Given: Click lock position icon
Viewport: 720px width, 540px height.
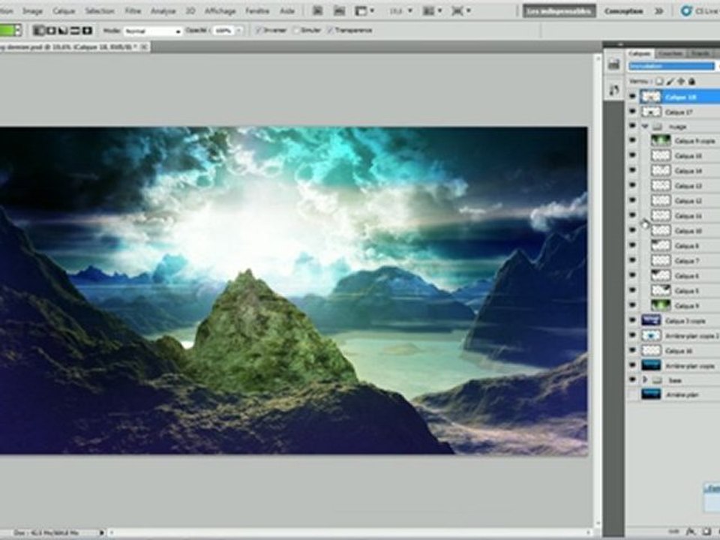Looking at the screenshot, I should click(681, 81).
